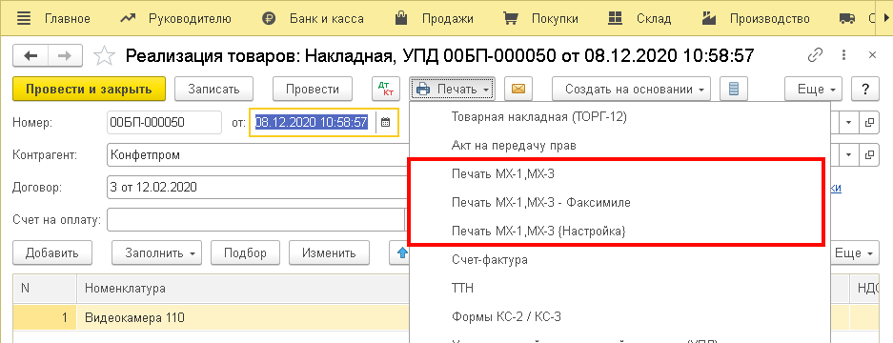The width and height of the screenshot is (893, 343).
Task: Open form icon on Контрагент row right
Action: [x=869, y=155]
